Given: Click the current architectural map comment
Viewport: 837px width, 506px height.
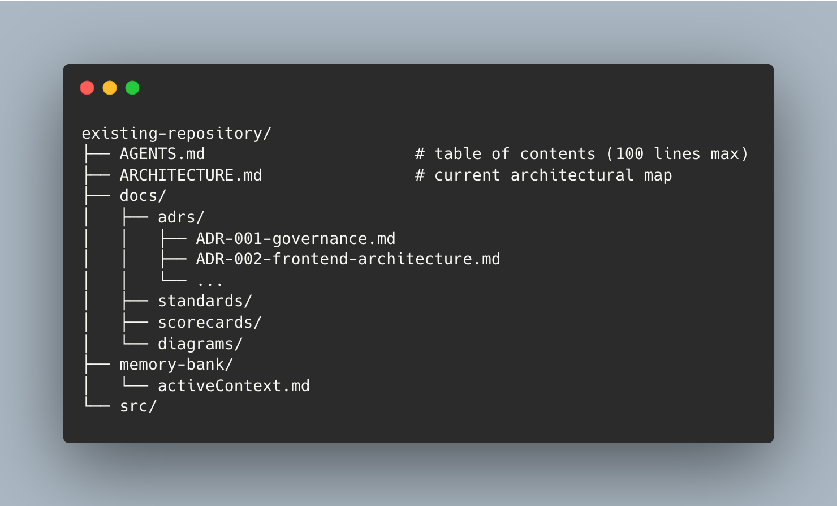Looking at the screenshot, I should (543, 175).
